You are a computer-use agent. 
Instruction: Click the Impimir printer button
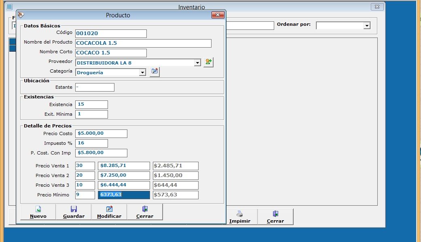pyautogui.click(x=239, y=217)
